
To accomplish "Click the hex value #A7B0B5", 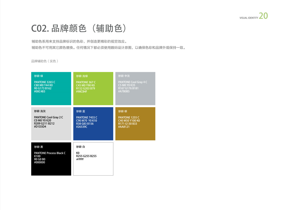I will [x=124, y=91].
